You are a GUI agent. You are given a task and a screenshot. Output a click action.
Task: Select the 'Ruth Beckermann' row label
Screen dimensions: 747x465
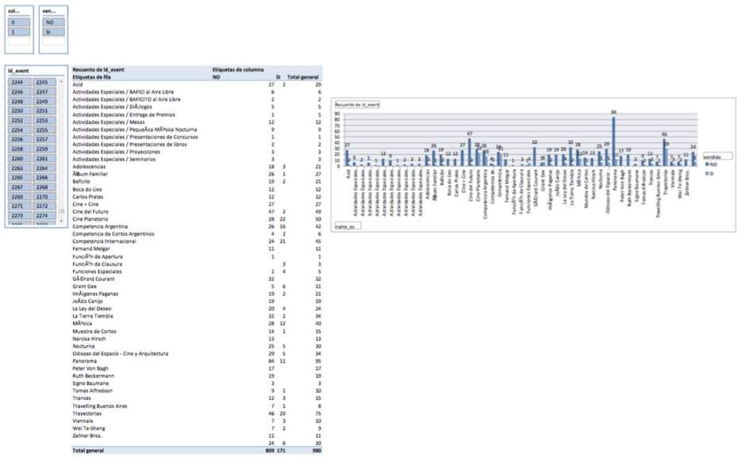pos(94,376)
